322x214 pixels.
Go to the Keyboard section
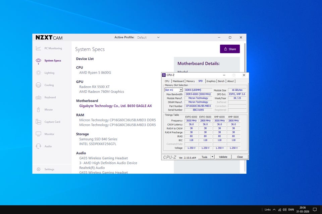pos(50,97)
